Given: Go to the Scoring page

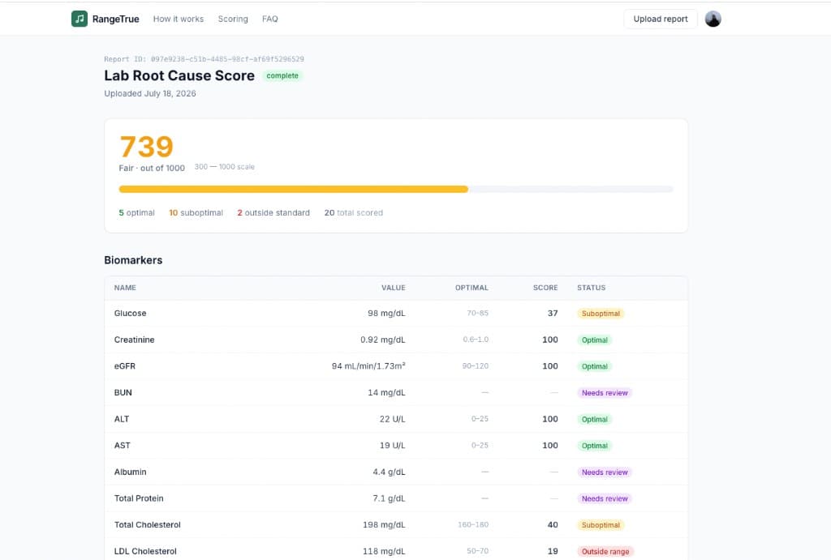Looking at the screenshot, I should (233, 19).
